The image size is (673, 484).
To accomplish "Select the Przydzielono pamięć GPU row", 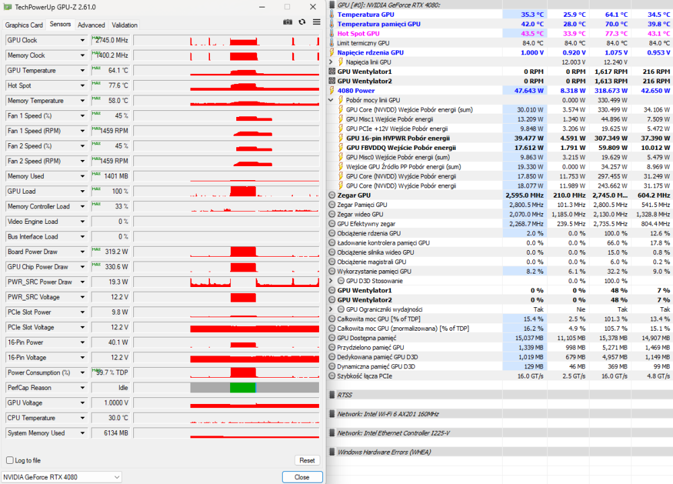I will (500, 348).
